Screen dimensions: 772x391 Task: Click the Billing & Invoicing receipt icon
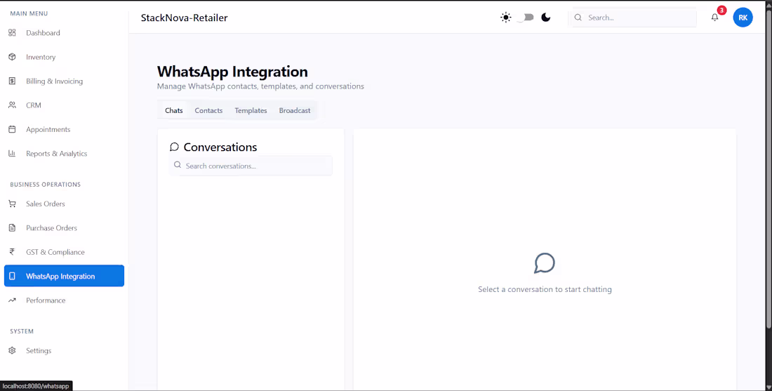coord(13,81)
